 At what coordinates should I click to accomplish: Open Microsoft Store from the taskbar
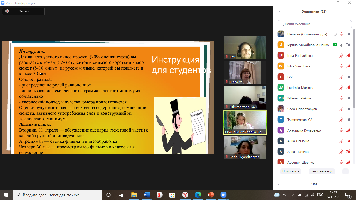click(x=172, y=195)
